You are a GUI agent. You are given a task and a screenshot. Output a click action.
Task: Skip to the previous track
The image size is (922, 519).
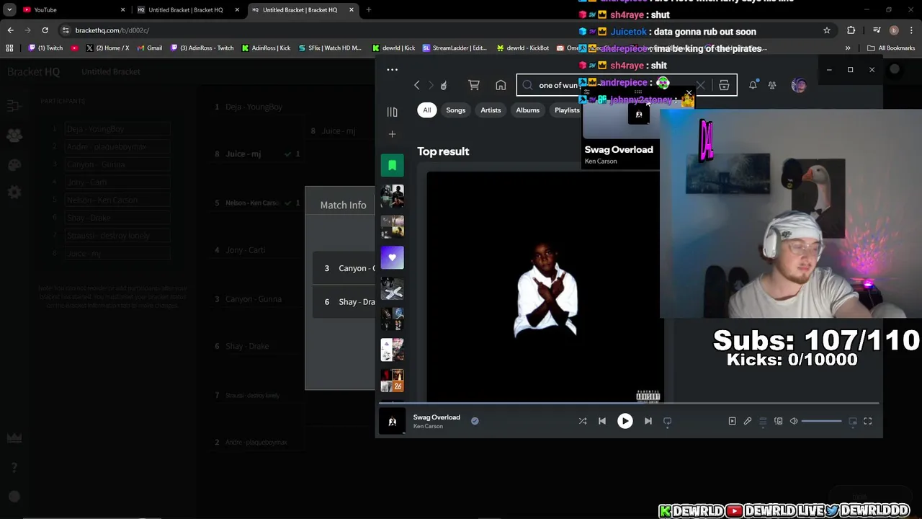602,421
